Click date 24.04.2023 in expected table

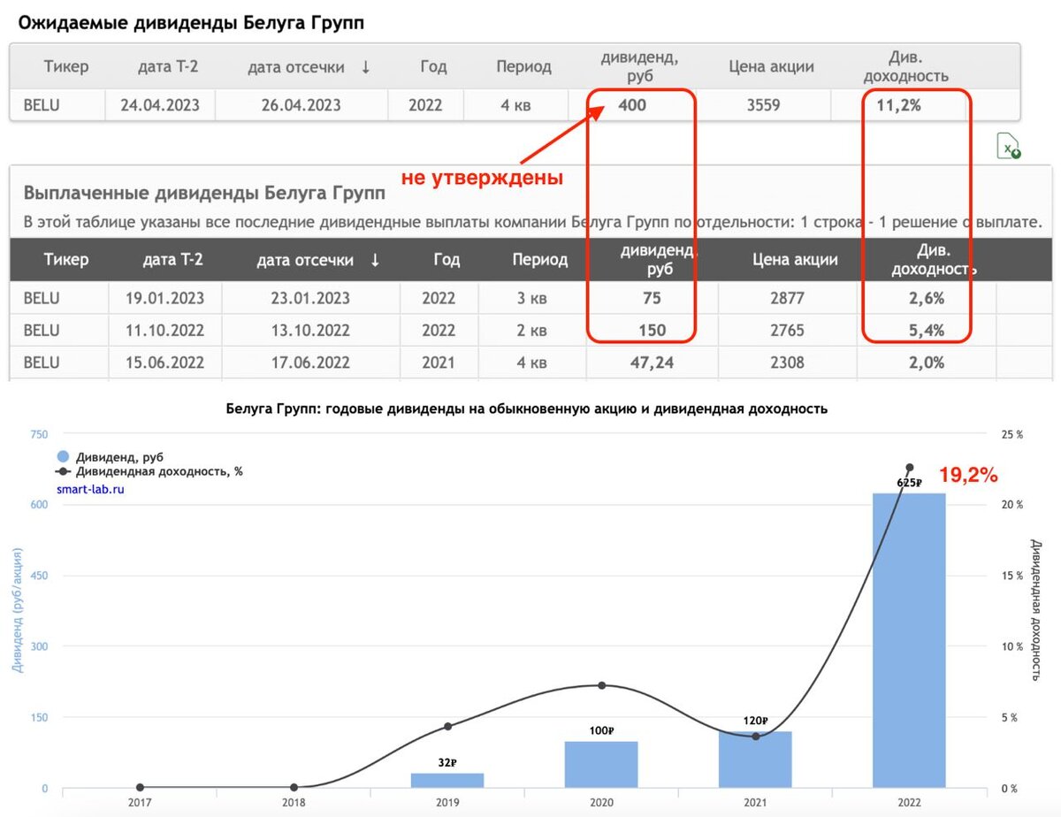coord(160,105)
